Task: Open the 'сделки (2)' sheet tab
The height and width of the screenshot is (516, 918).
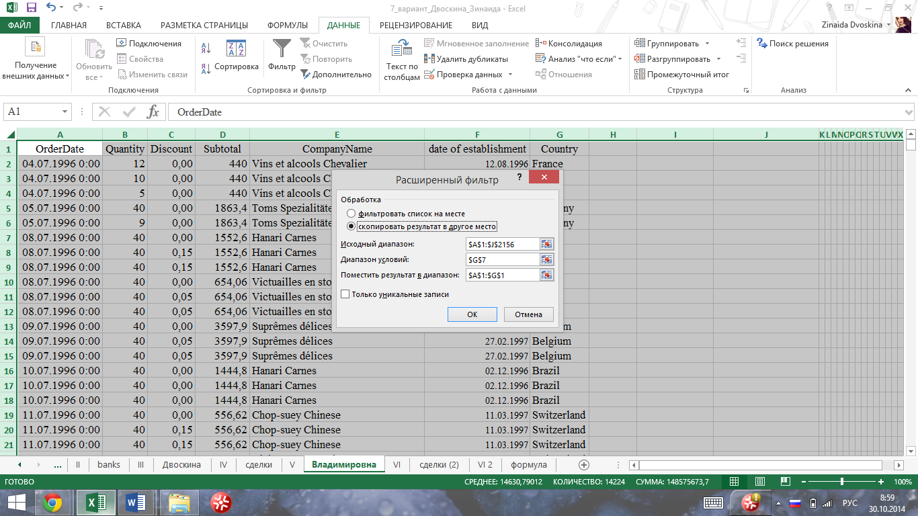Action: coord(439,464)
